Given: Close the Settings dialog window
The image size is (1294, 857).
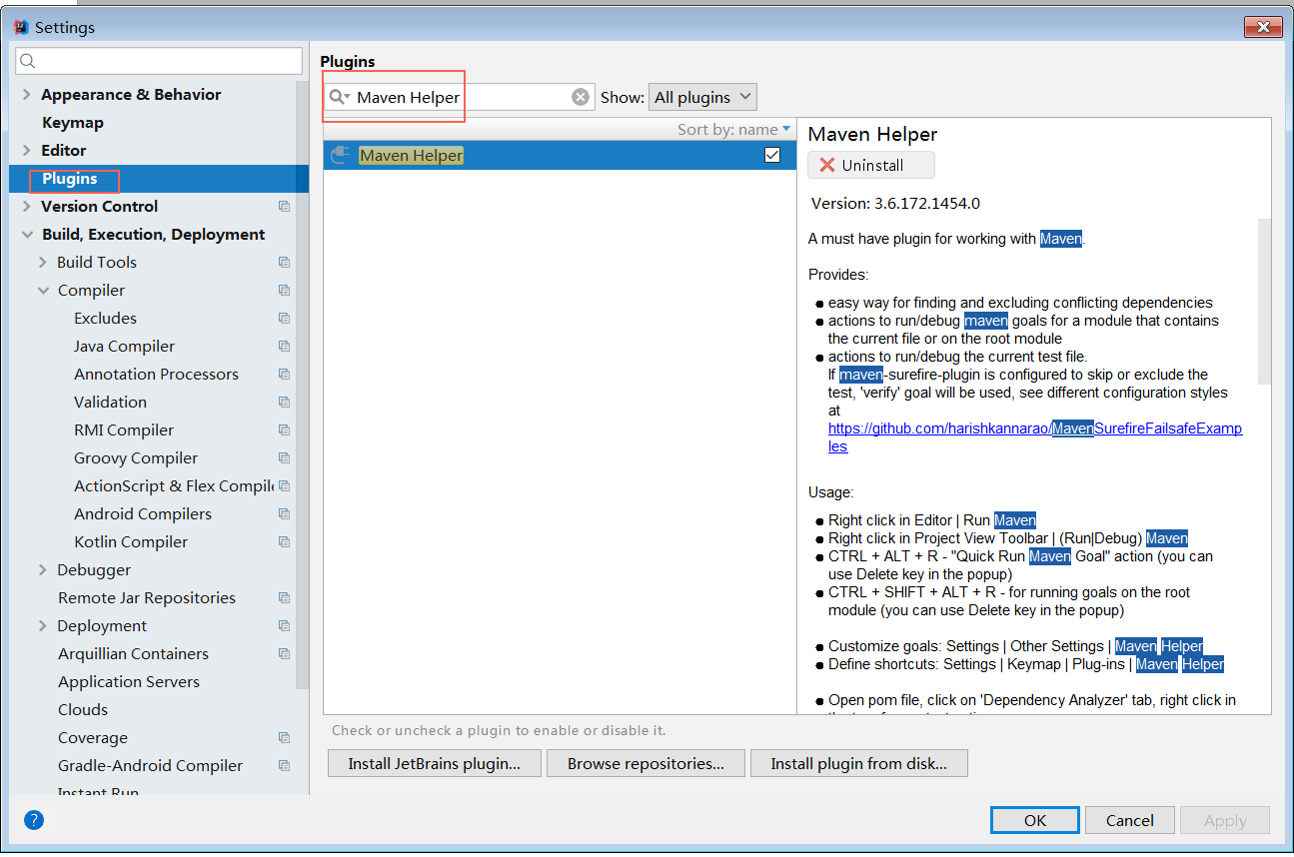Looking at the screenshot, I should tap(1263, 27).
